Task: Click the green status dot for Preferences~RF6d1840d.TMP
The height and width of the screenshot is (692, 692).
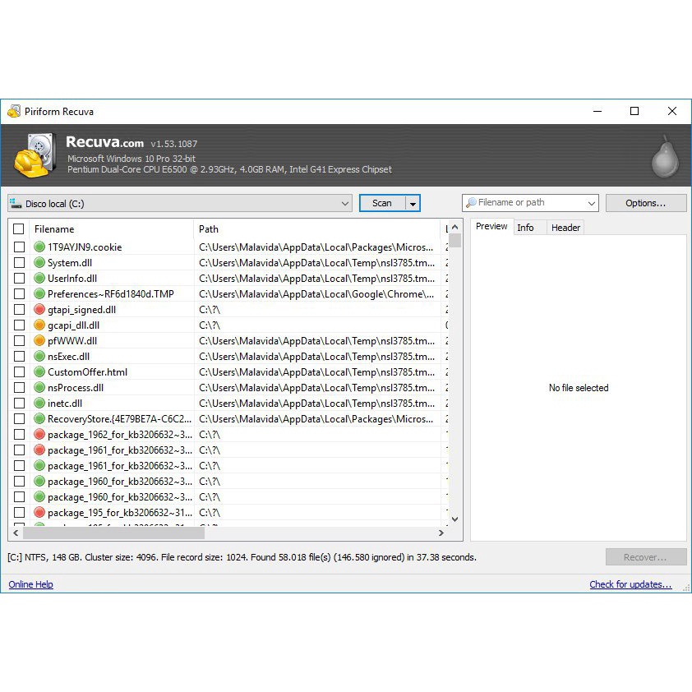Action: [x=39, y=293]
